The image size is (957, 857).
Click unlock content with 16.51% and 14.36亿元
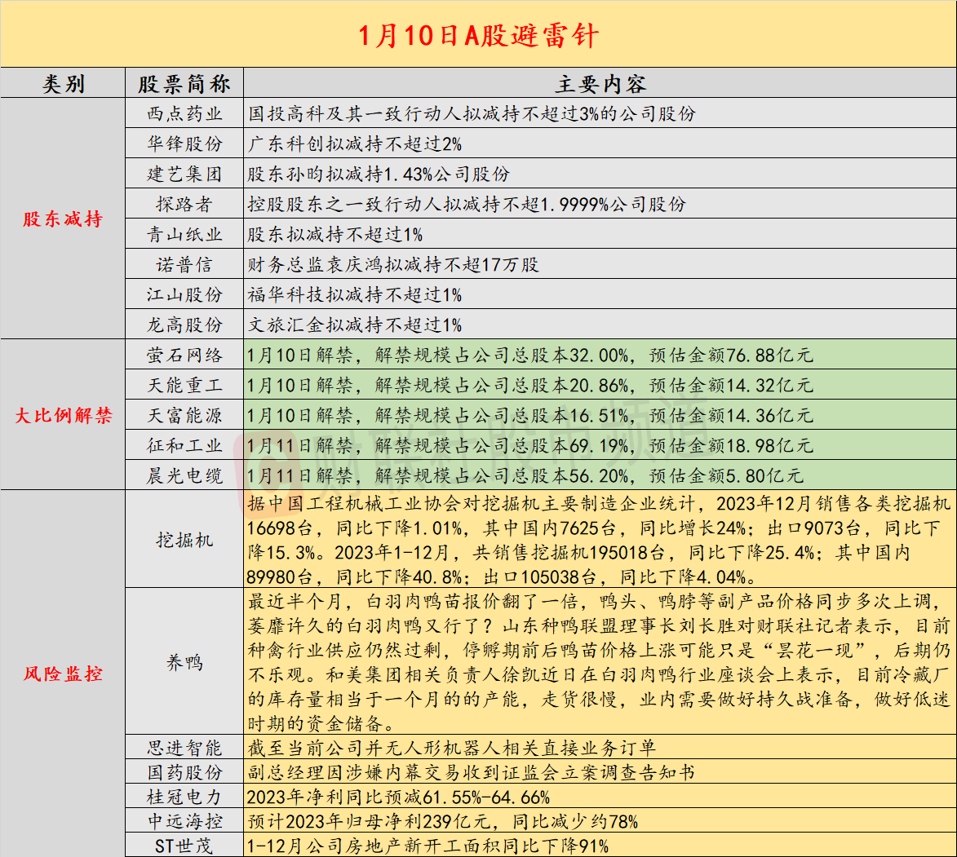529,415
